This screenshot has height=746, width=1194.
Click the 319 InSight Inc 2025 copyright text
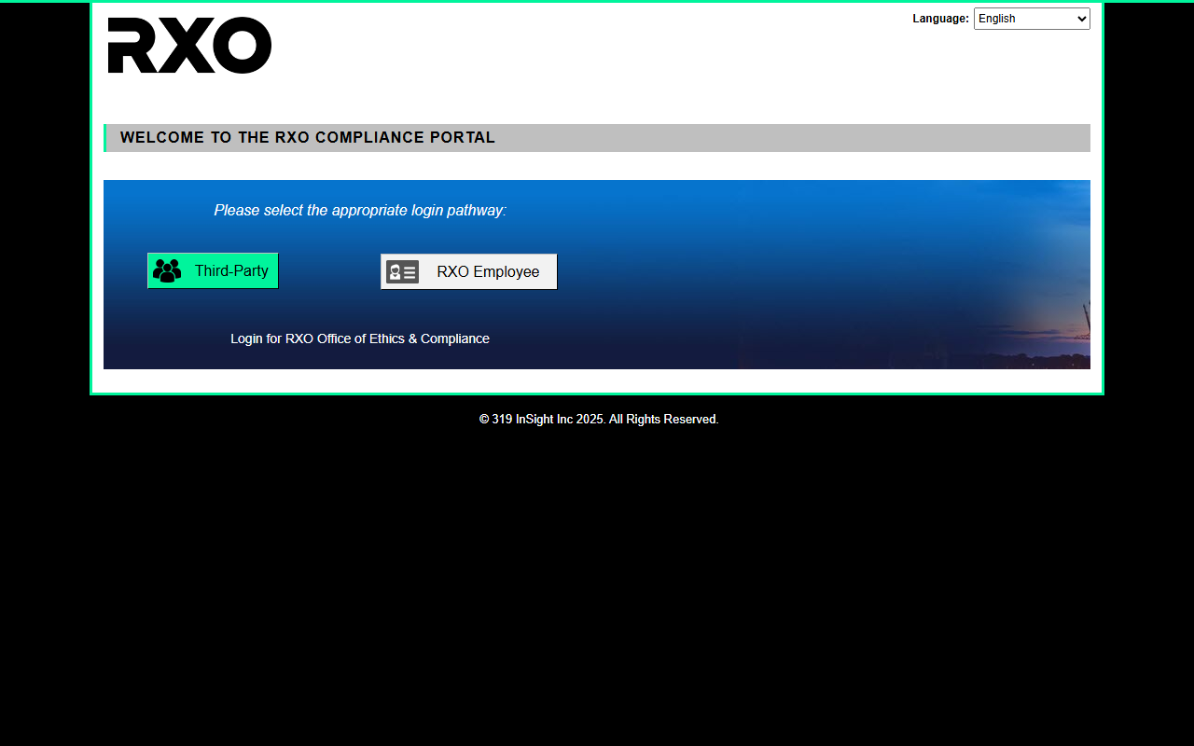click(599, 420)
